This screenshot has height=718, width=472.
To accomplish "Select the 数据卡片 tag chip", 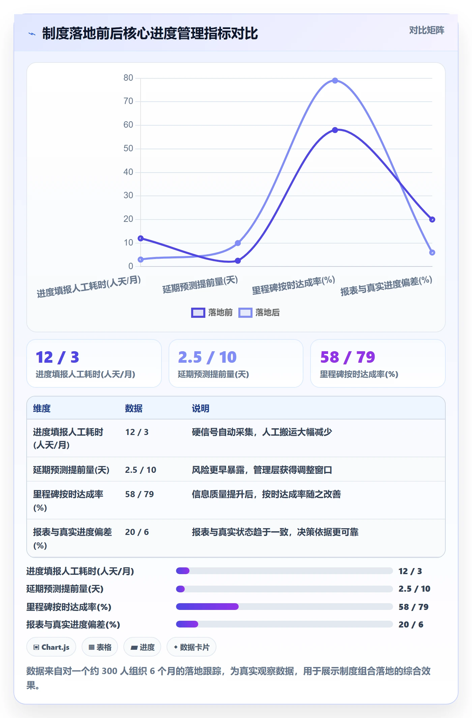I will [x=191, y=647].
